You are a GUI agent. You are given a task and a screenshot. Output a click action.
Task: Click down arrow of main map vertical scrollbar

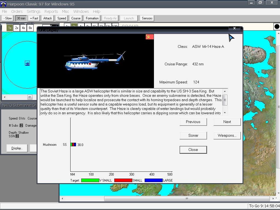point(278,193)
